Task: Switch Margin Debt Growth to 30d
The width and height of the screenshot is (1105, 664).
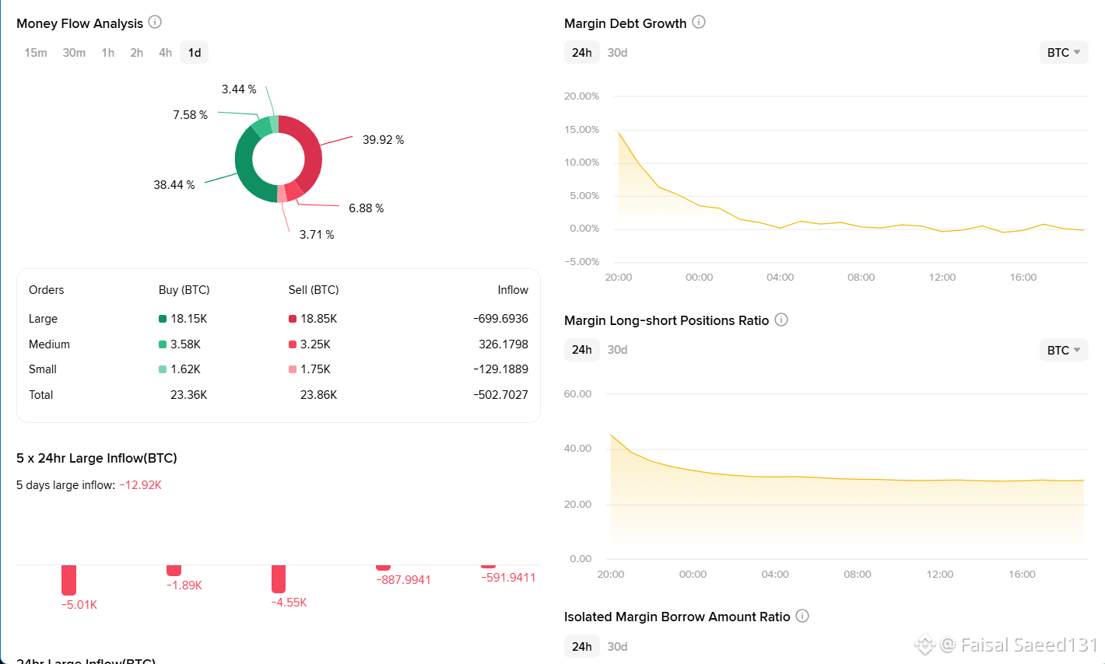Action: [617, 53]
